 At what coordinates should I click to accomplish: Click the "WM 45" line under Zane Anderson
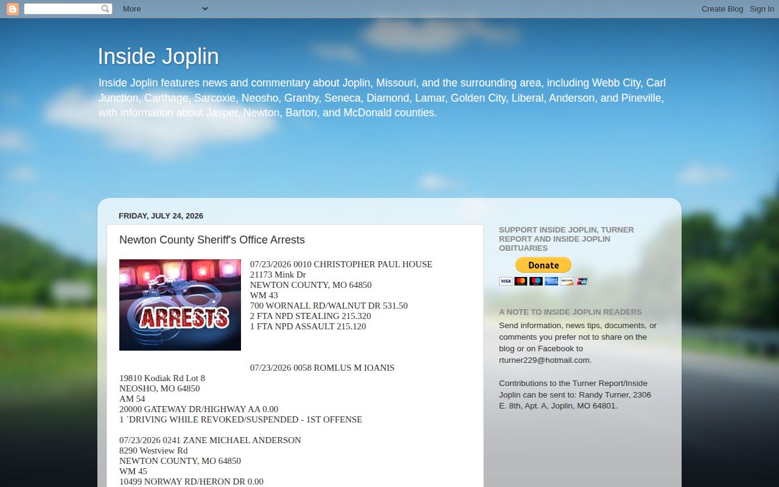[133, 471]
